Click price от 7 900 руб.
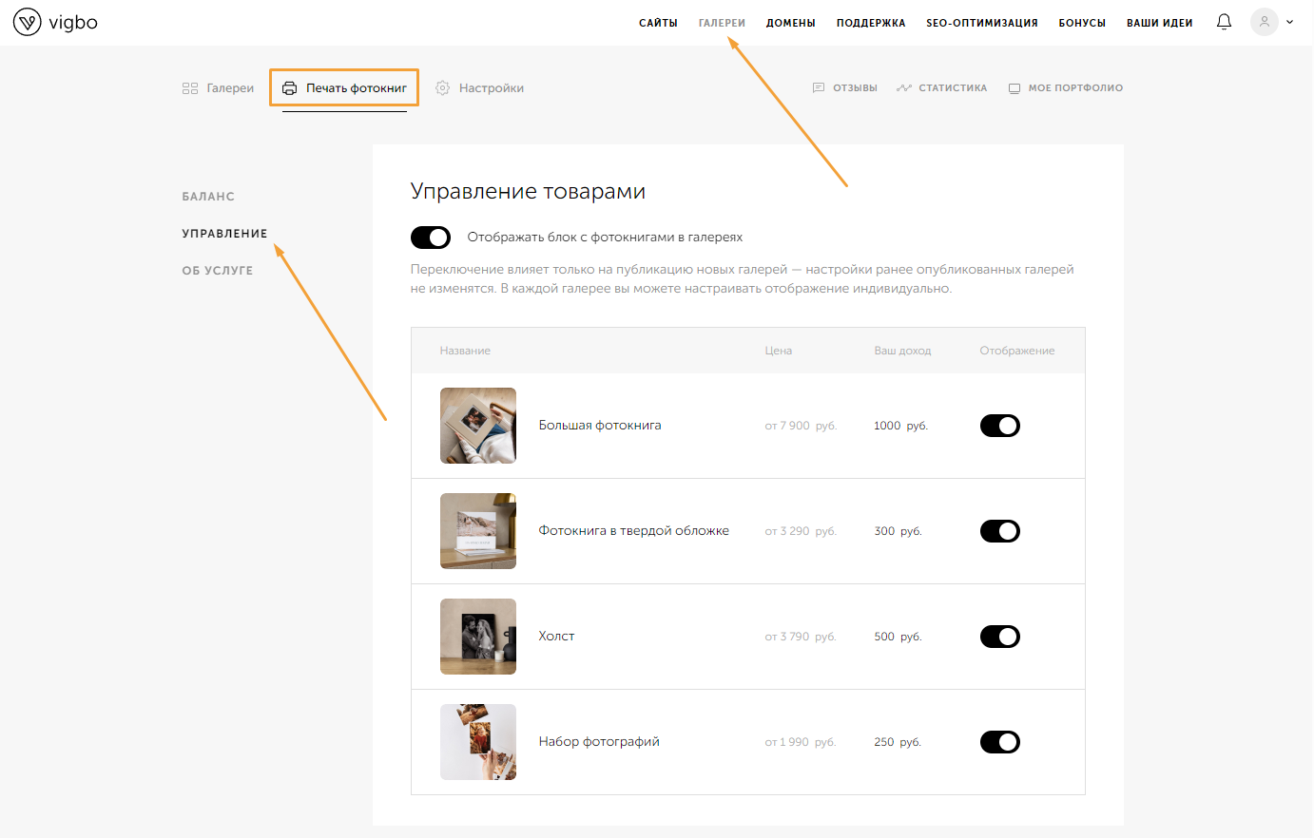The height and width of the screenshot is (838, 1314). click(801, 426)
